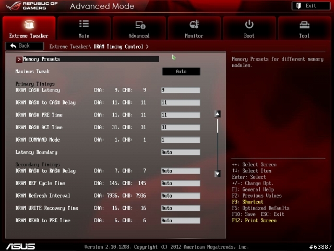Click the F12: Print Screen hint
Viewport: 334px width, 251px height.
254,220
